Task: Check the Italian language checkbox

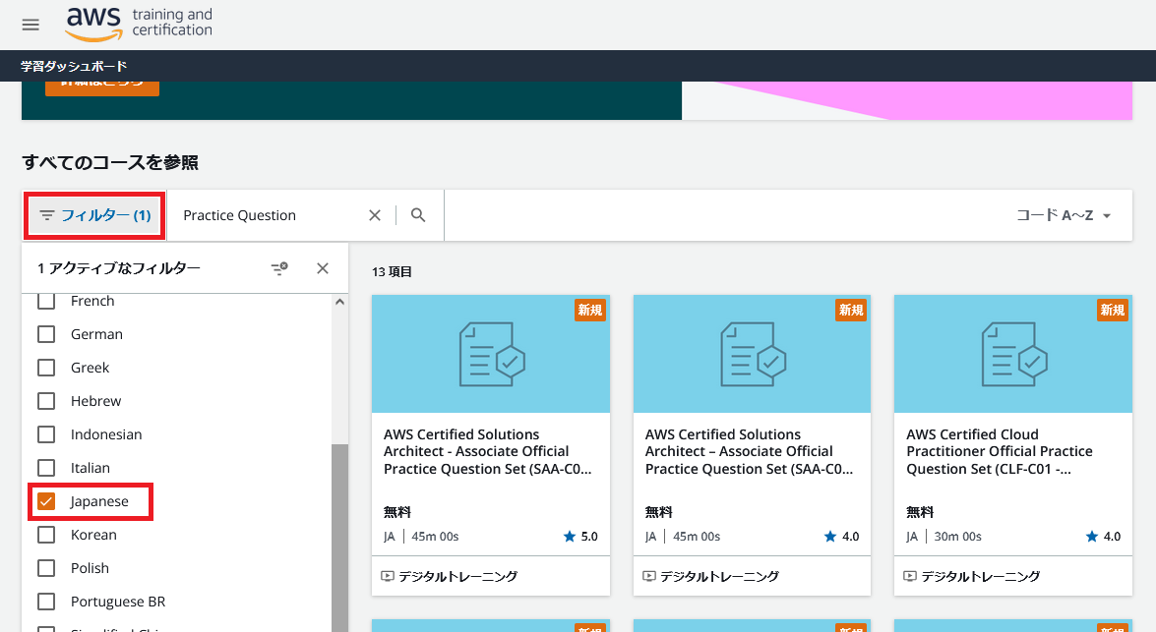Action: [x=46, y=468]
